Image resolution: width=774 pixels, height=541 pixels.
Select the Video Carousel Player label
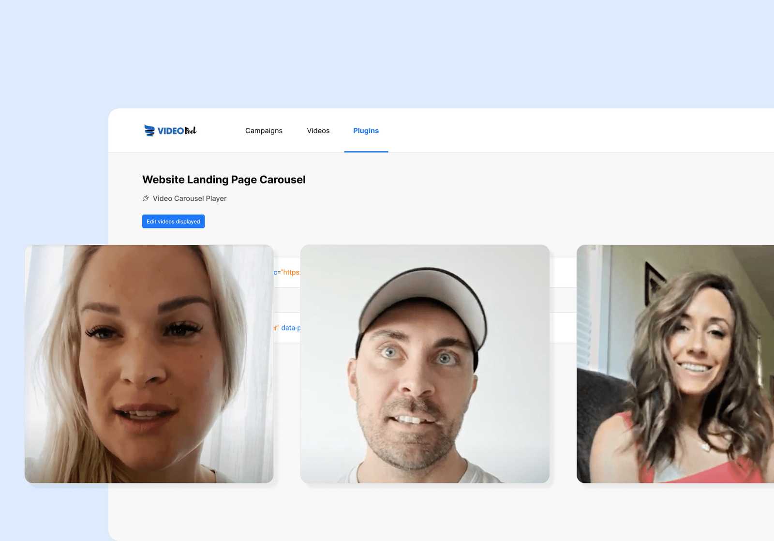point(189,198)
